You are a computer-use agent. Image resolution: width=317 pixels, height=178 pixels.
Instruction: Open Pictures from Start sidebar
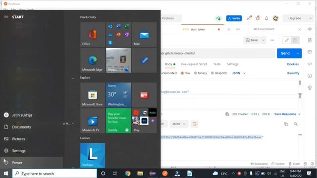[32, 139]
